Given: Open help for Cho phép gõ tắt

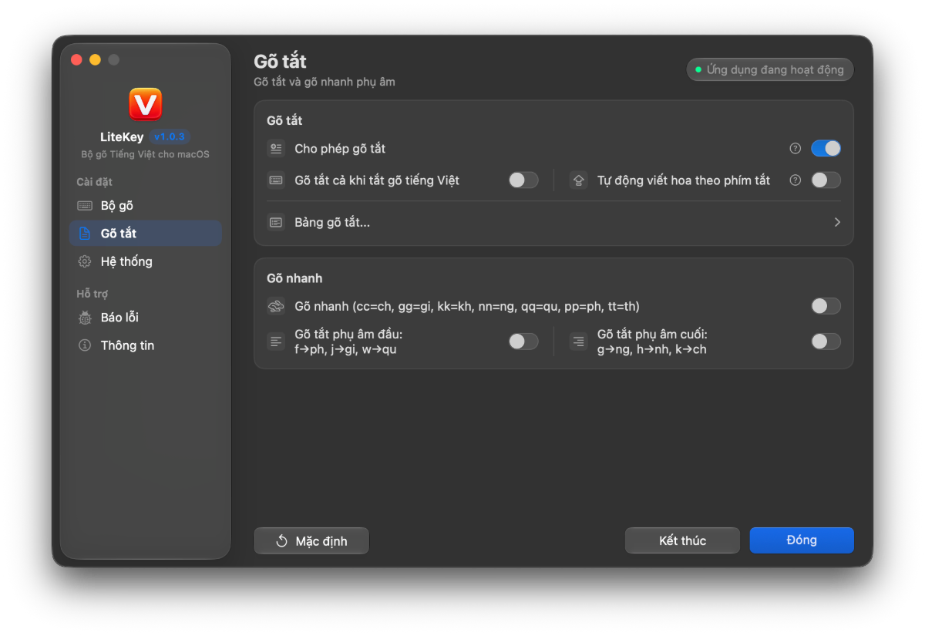Looking at the screenshot, I should [795, 148].
